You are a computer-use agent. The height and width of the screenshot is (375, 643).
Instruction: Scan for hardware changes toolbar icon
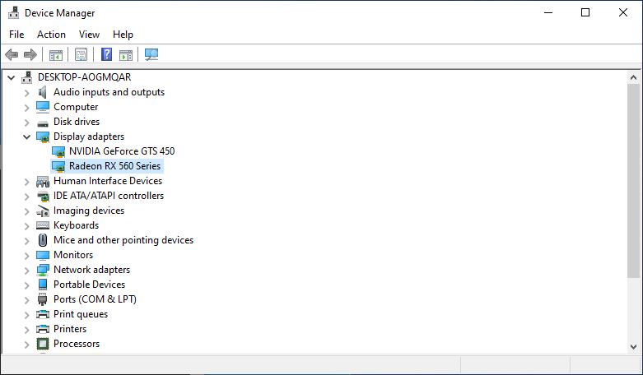(151, 55)
